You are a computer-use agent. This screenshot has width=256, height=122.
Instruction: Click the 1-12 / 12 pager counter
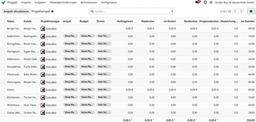tap(225, 11)
